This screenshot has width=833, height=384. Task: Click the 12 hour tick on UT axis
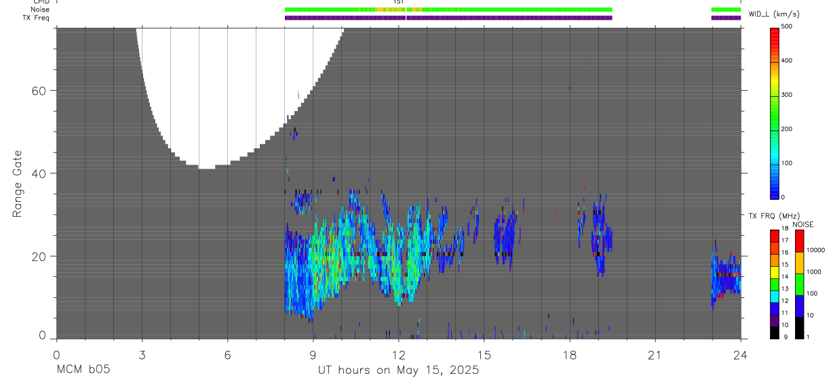(x=398, y=354)
